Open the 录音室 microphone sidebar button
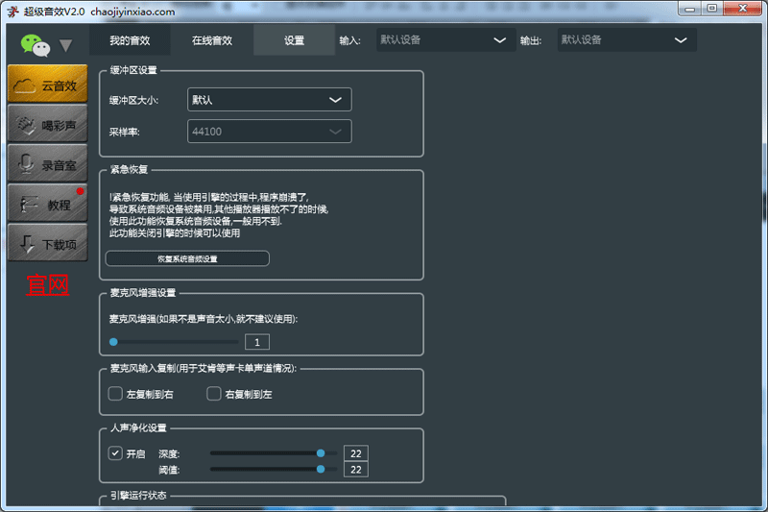This screenshot has height=512, width=768. [x=47, y=163]
